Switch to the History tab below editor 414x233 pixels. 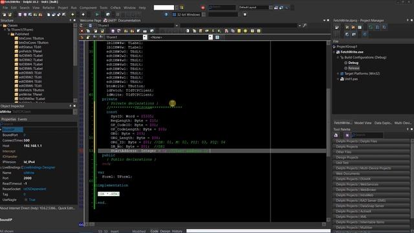click(x=177, y=231)
